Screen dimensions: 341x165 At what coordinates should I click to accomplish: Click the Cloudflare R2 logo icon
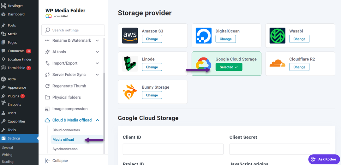[x=278, y=63]
